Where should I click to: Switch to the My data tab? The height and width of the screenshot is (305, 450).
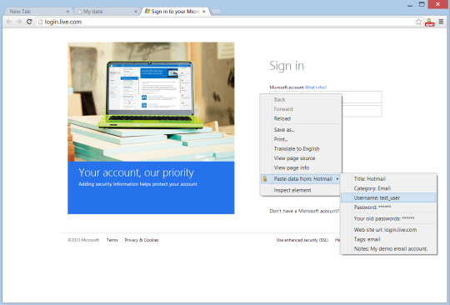pos(106,12)
